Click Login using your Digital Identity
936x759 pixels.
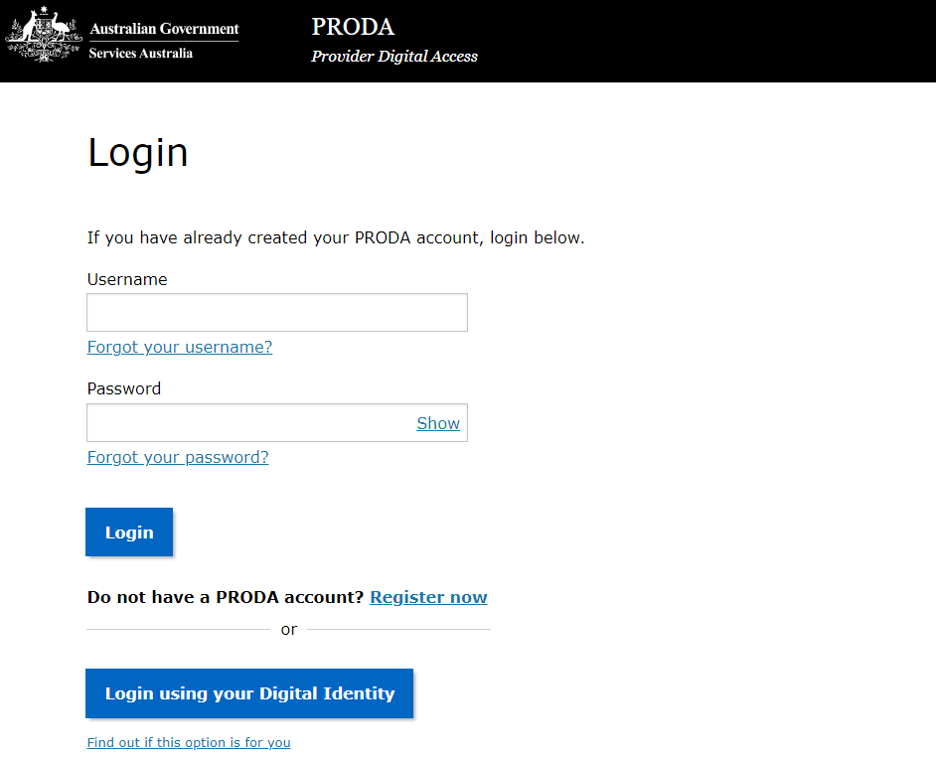(249, 693)
